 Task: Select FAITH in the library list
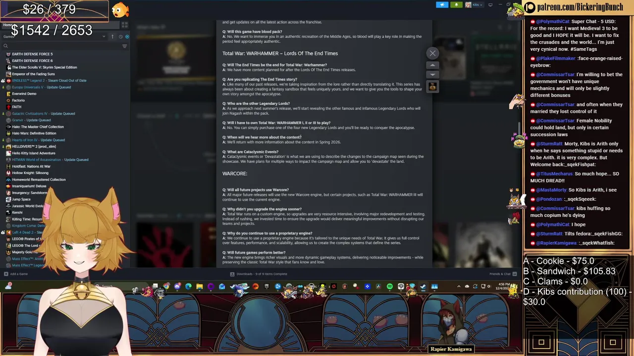point(16,107)
